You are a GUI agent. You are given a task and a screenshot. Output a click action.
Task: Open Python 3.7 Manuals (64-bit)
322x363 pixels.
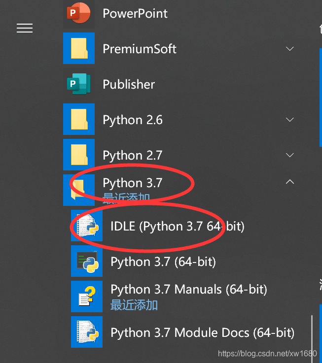[x=189, y=290]
